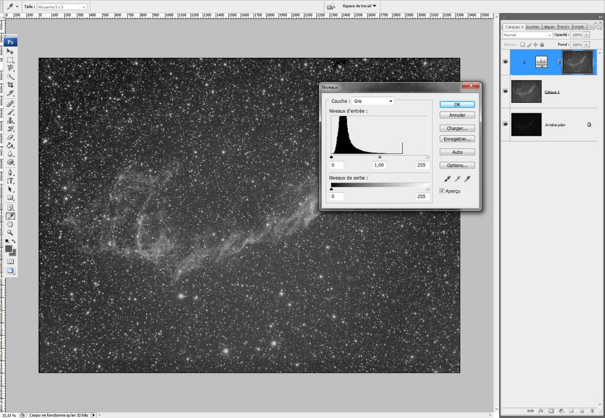Click the Auto button

pos(457,152)
